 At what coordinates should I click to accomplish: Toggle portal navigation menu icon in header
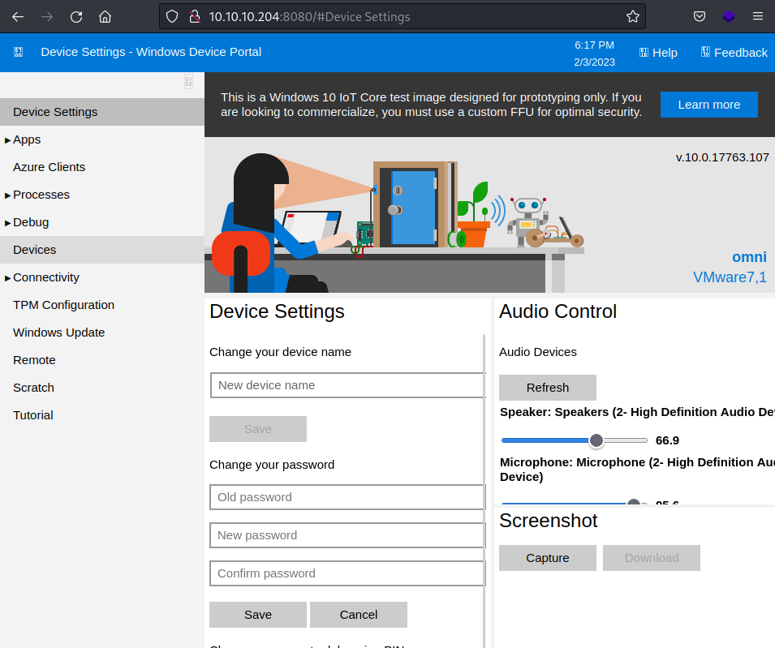19,52
